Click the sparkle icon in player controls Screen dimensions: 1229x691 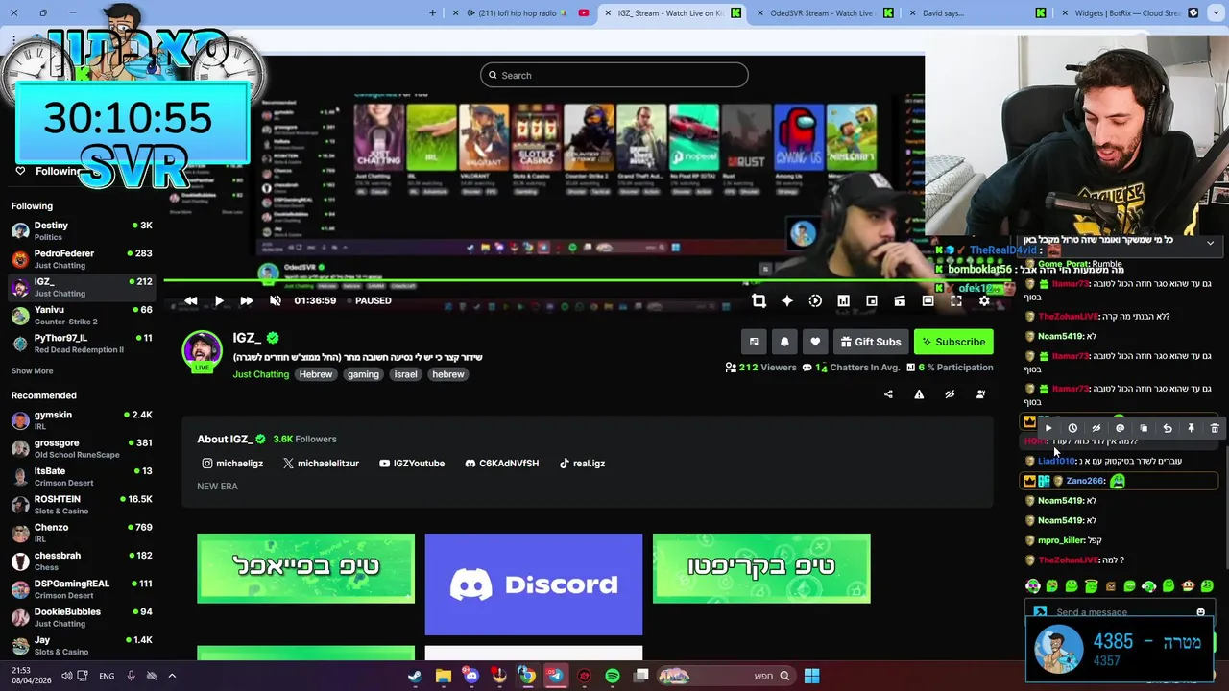(787, 300)
